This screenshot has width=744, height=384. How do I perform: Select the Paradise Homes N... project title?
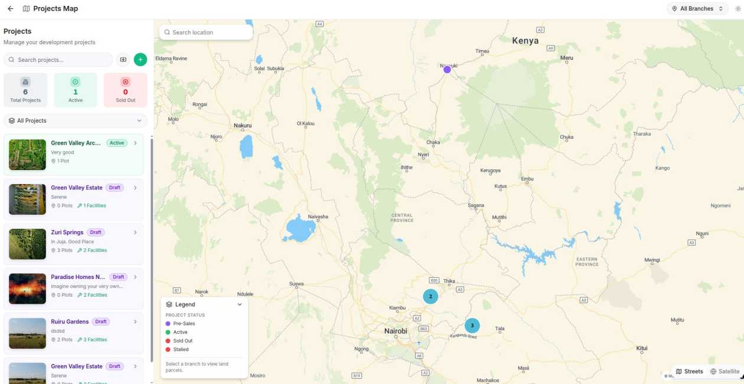(79, 277)
